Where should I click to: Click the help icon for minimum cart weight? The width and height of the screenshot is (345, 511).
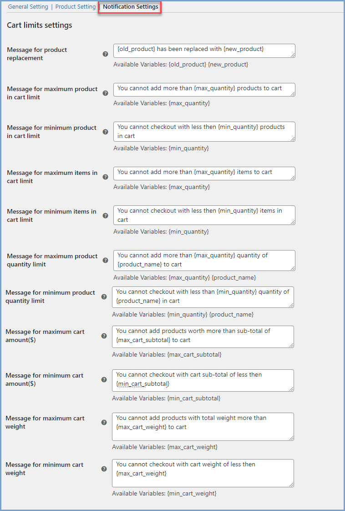click(x=105, y=469)
